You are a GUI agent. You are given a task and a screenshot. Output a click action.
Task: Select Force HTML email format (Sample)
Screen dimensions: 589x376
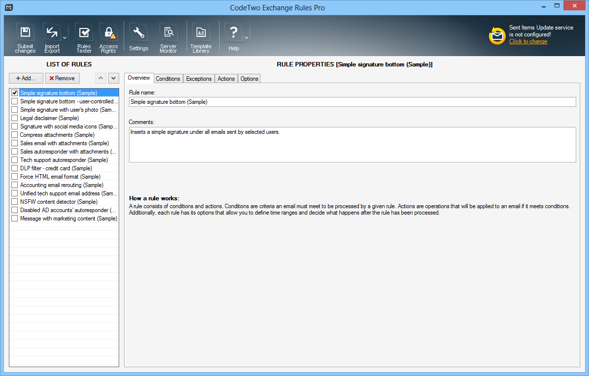point(61,176)
